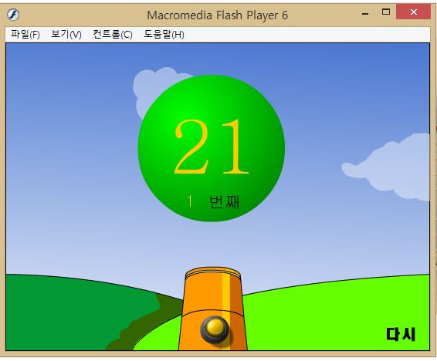
Task: Open the 파일(F) menu
Action: pyautogui.click(x=25, y=35)
